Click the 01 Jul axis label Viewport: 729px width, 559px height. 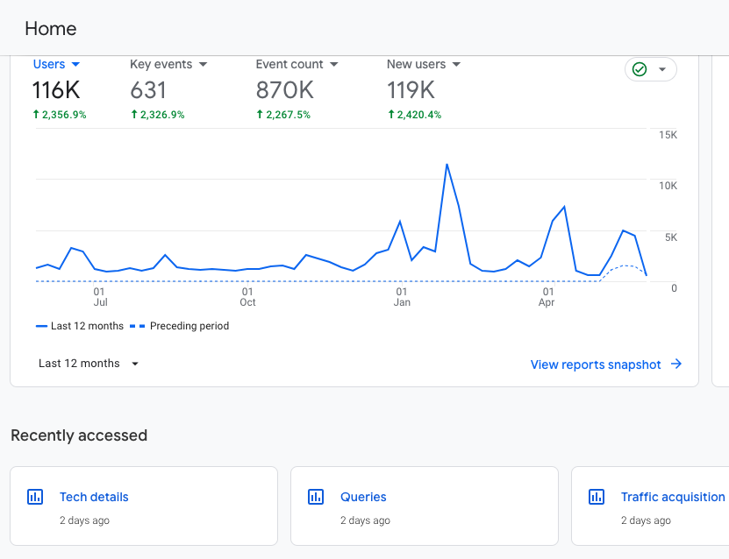100,297
